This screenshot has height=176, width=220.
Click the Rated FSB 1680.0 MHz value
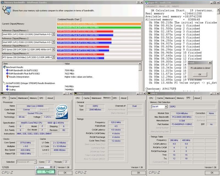(x=25, y=154)
